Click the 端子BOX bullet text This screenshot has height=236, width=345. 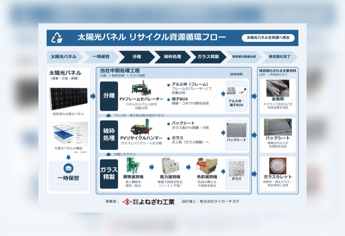180,99
